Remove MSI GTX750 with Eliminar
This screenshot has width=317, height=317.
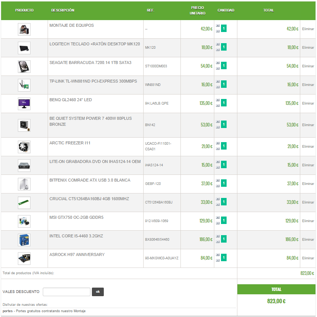tap(308, 221)
